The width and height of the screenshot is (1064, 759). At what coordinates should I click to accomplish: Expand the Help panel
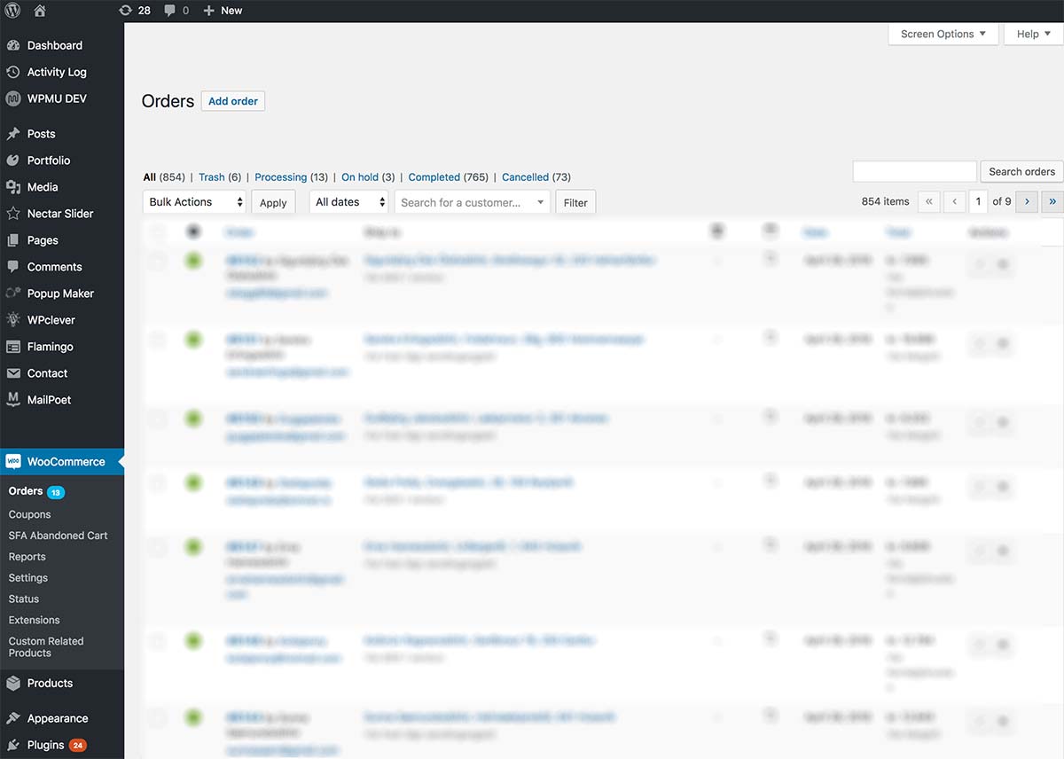(1034, 35)
